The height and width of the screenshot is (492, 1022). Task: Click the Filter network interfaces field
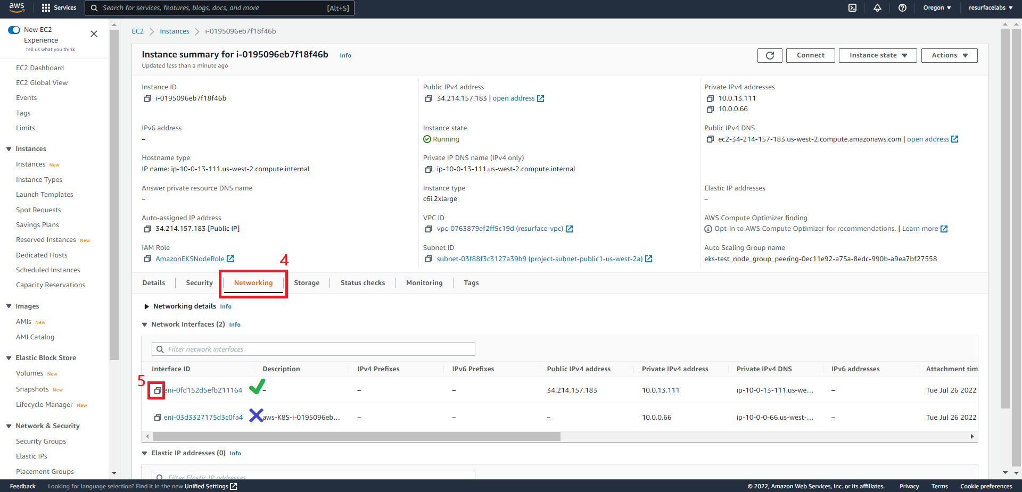point(314,349)
